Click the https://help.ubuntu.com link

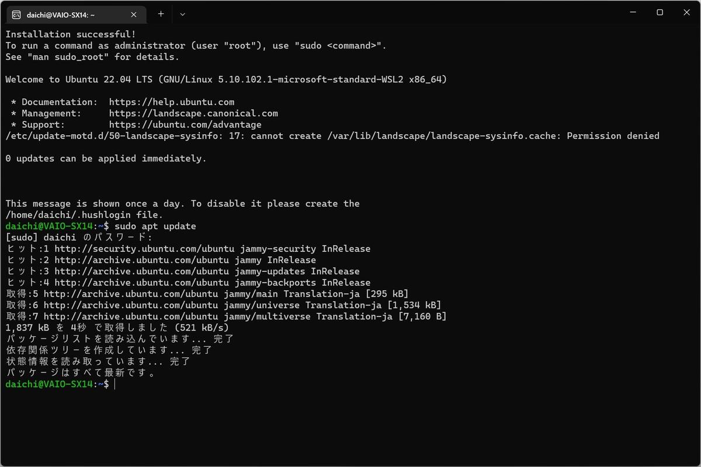(x=172, y=102)
